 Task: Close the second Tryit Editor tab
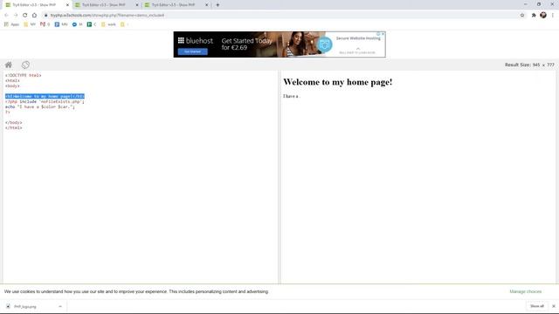point(137,5)
